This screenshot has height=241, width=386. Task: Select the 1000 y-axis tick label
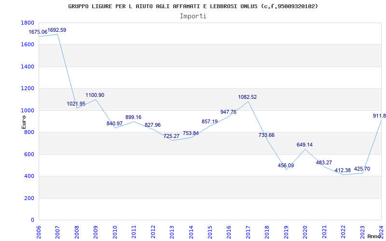28,111
